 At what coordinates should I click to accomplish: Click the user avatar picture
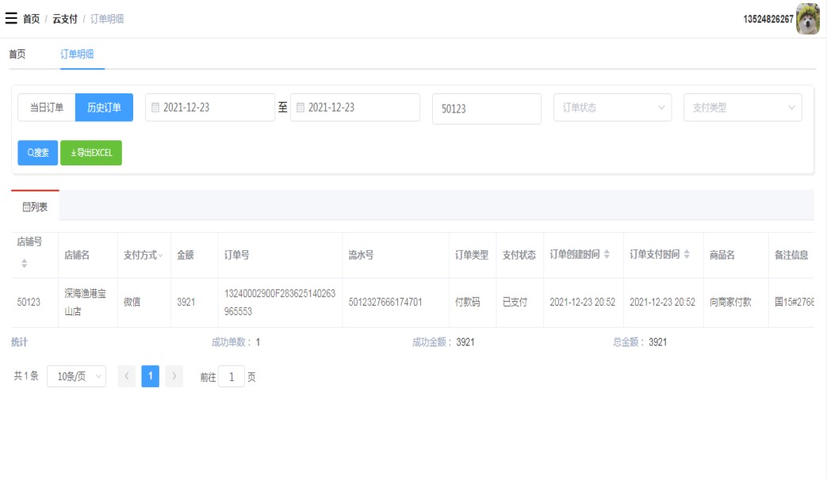click(808, 19)
